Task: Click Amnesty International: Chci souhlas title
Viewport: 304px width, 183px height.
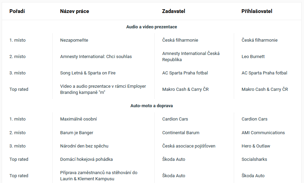Action: pyautogui.click(x=96, y=57)
